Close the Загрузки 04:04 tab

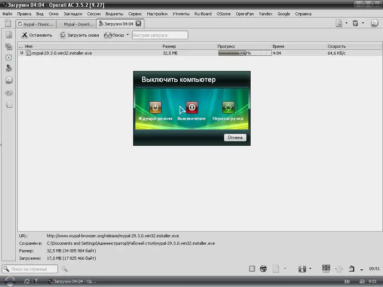click(138, 23)
